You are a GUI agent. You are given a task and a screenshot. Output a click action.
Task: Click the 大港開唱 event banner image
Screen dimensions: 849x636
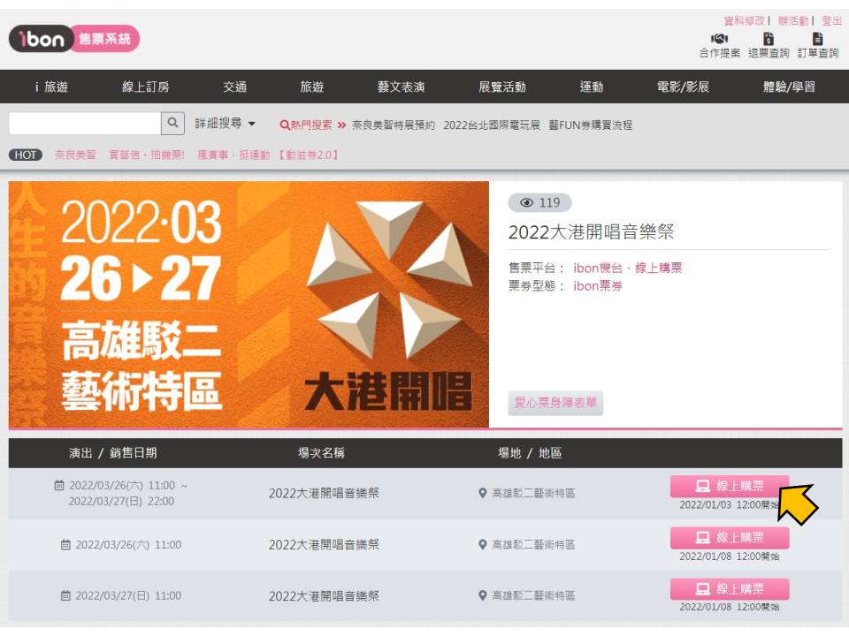click(249, 305)
